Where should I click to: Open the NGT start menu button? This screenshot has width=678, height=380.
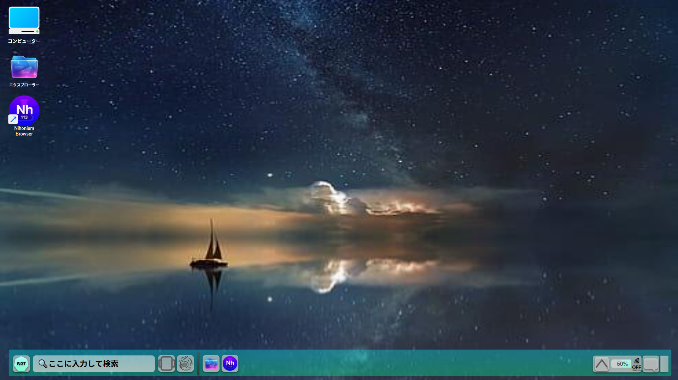click(x=21, y=363)
